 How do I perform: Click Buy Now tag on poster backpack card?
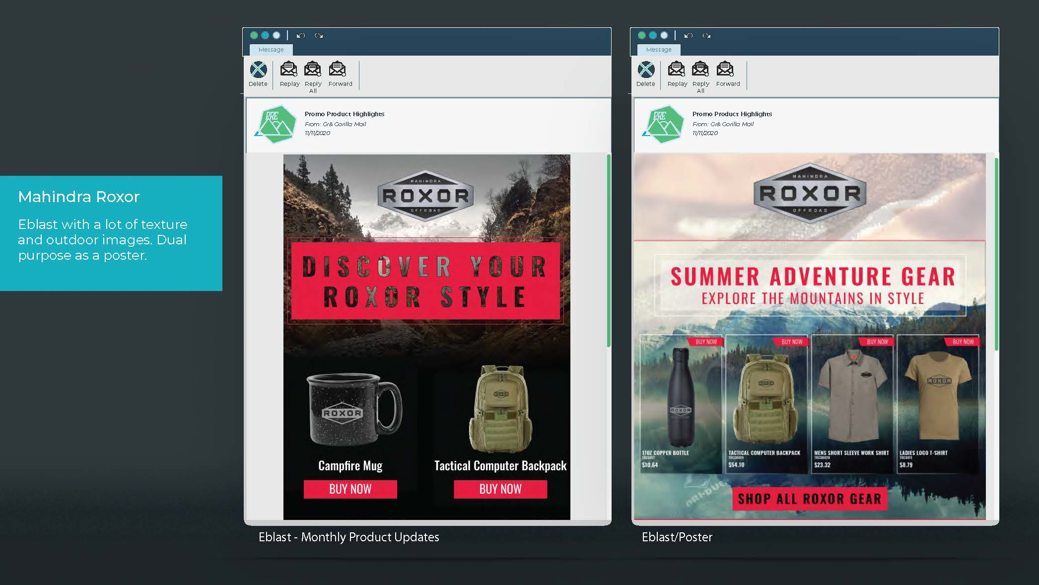(791, 342)
